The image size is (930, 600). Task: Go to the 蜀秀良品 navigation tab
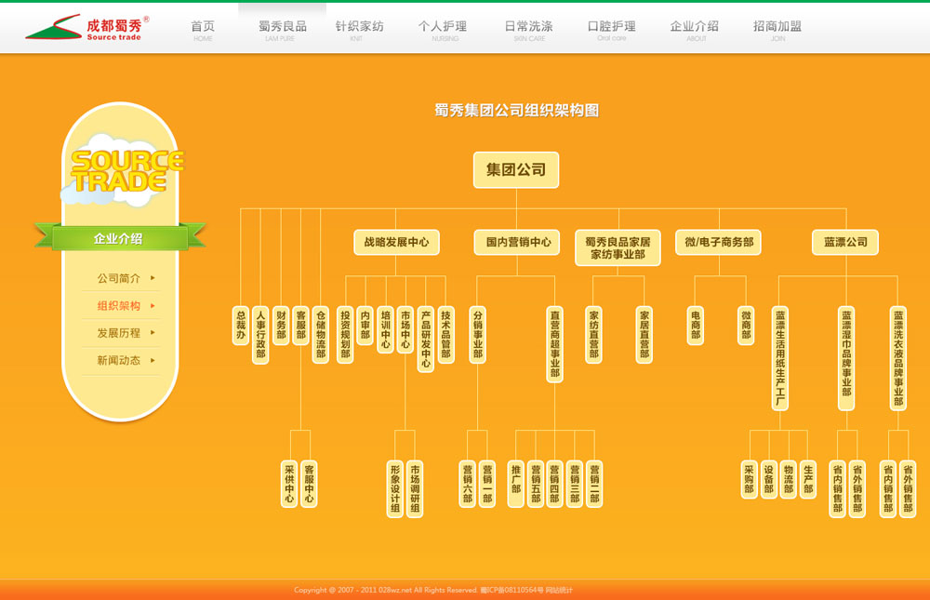point(282,30)
